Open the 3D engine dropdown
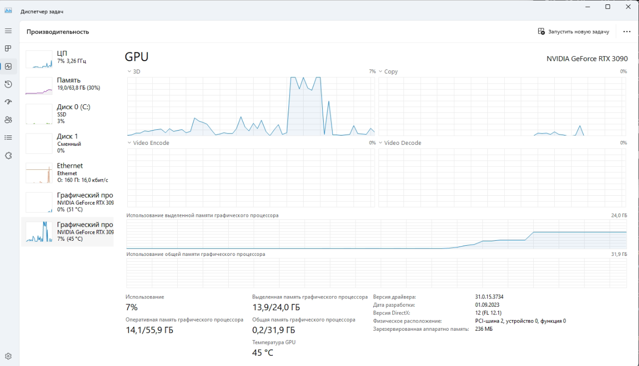The image size is (639, 366). (x=129, y=71)
